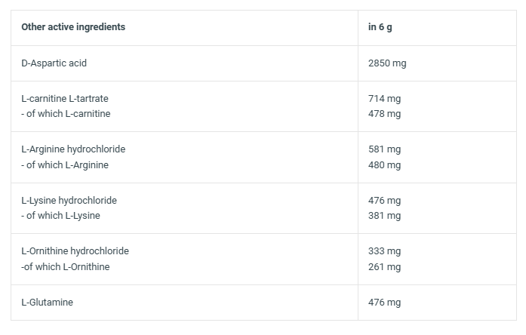Click the 333 mg value
This screenshot has height=335, width=526.
(x=384, y=251)
